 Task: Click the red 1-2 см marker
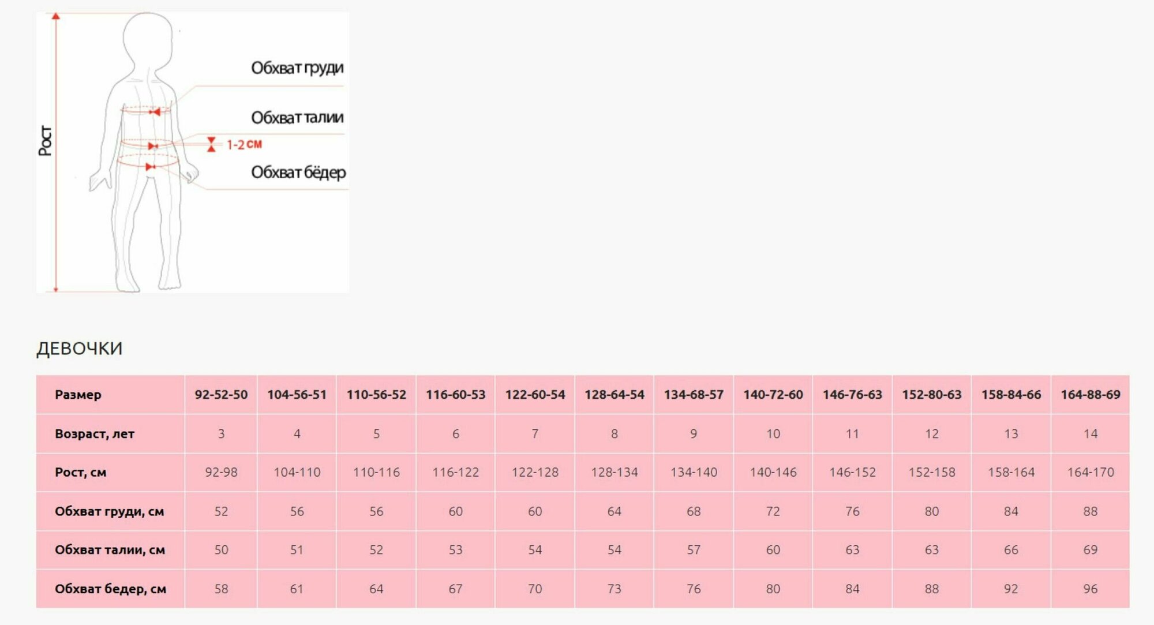pyautogui.click(x=243, y=144)
